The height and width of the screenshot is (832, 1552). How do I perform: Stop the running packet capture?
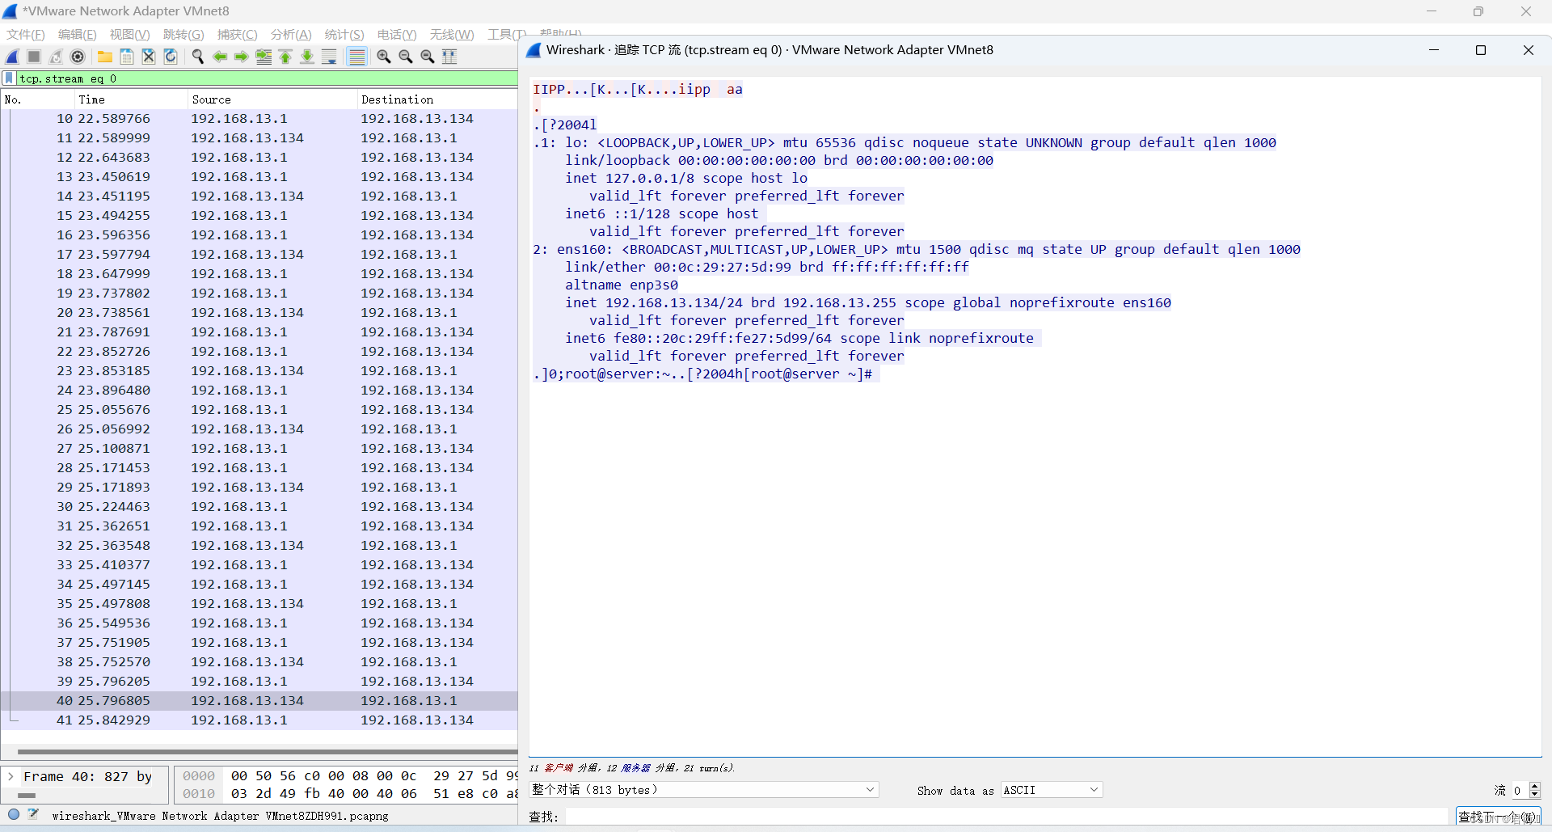click(x=34, y=57)
